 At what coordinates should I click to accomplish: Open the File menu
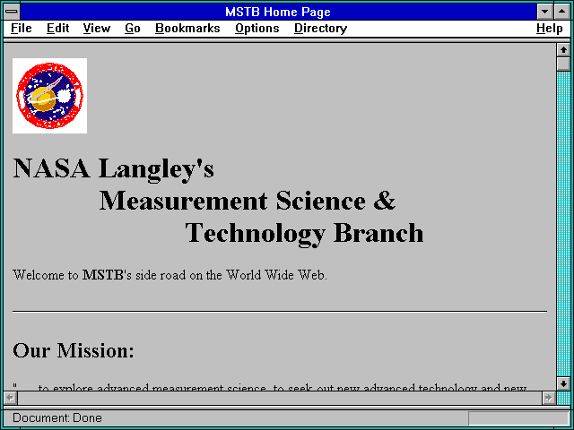point(22,29)
